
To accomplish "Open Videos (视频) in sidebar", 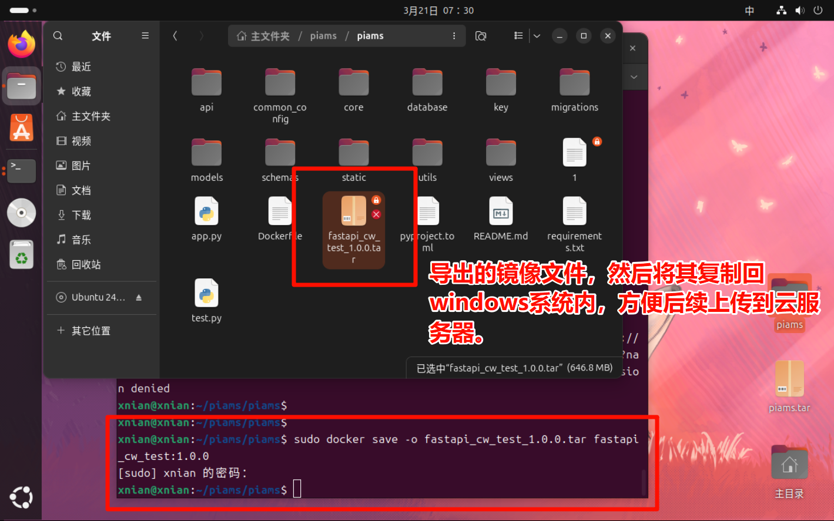I will pyautogui.click(x=101, y=141).
